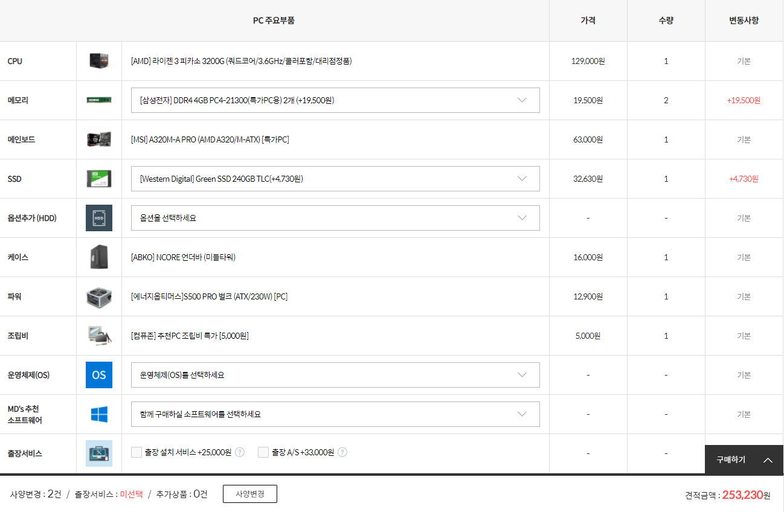Click the PC 주요부품 column header

point(274,20)
